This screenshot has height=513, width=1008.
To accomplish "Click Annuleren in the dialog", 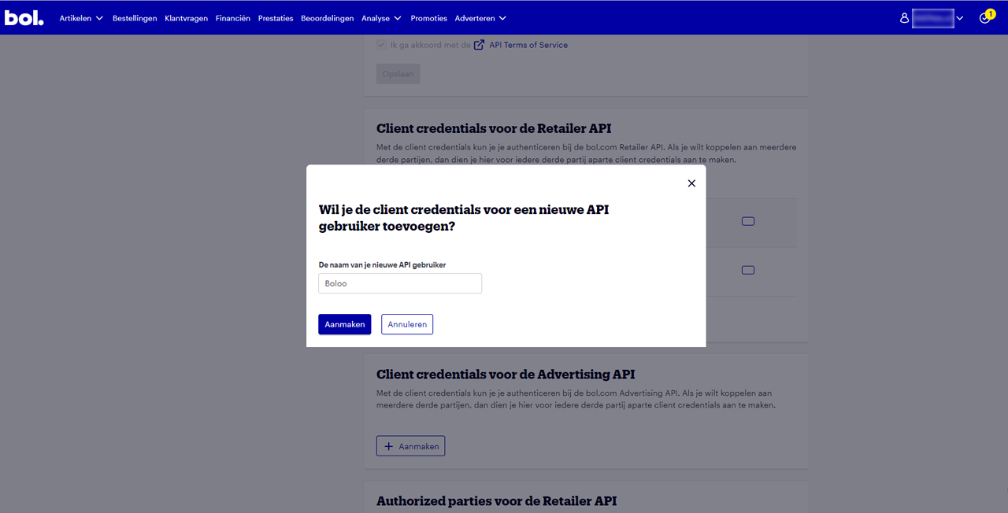I will coord(407,324).
